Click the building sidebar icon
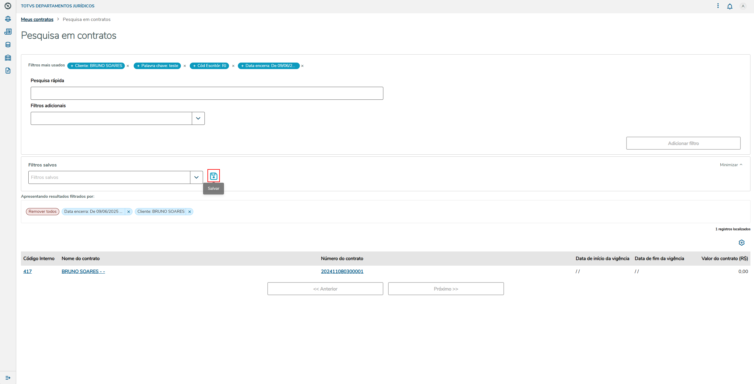 8,58
